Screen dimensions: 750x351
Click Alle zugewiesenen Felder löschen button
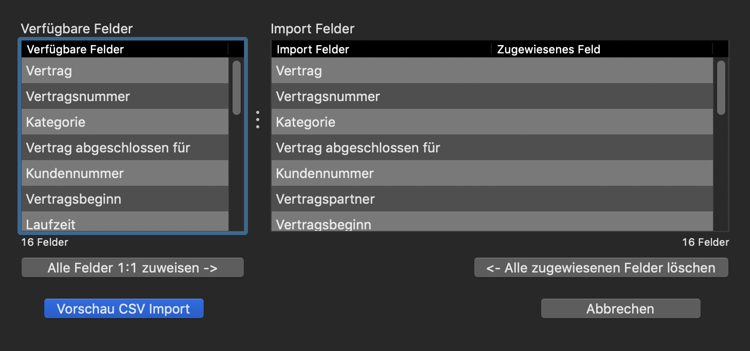pos(601,268)
